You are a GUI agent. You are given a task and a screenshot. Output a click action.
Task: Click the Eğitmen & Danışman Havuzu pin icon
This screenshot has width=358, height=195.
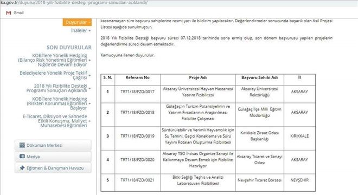(x=22, y=168)
